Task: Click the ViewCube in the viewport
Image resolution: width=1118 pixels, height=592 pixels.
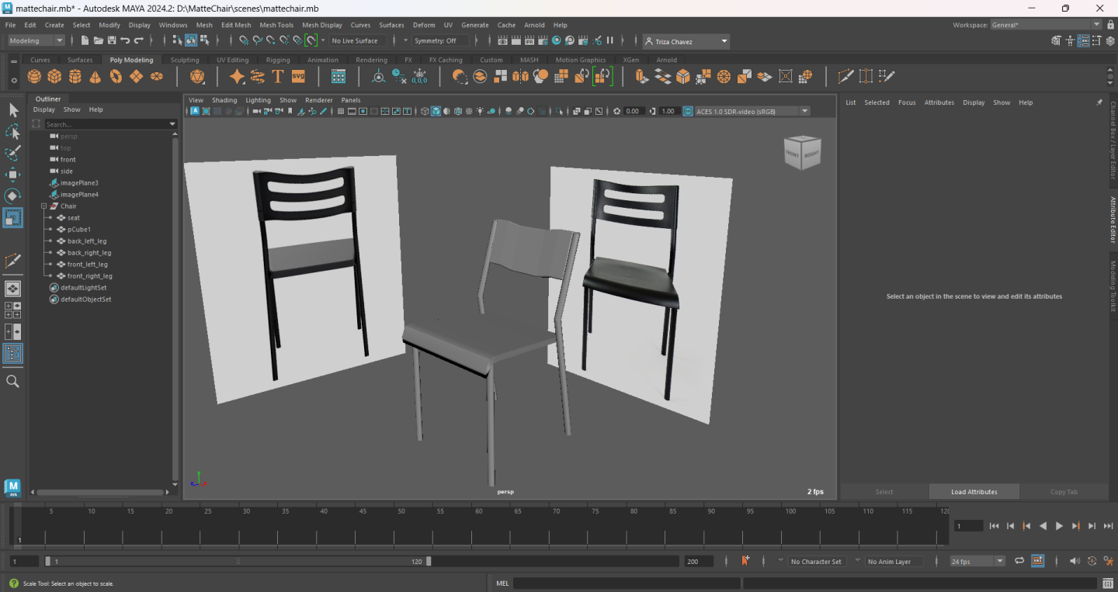Action: point(802,152)
